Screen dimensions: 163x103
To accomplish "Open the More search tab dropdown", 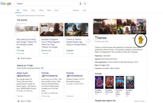I will point(56,10).
